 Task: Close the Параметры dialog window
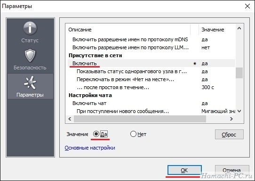pos(247,6)
